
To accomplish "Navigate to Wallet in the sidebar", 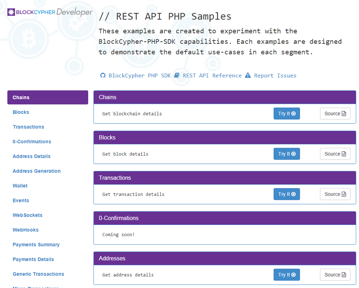I will [20, 186].
